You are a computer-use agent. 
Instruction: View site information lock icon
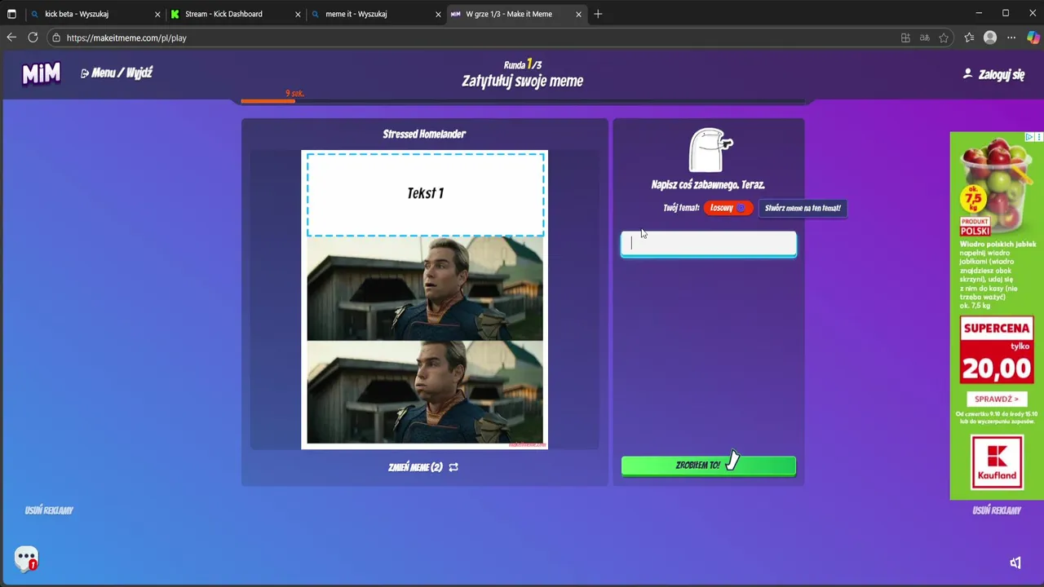pyautogui.click(x=55, y=38)
